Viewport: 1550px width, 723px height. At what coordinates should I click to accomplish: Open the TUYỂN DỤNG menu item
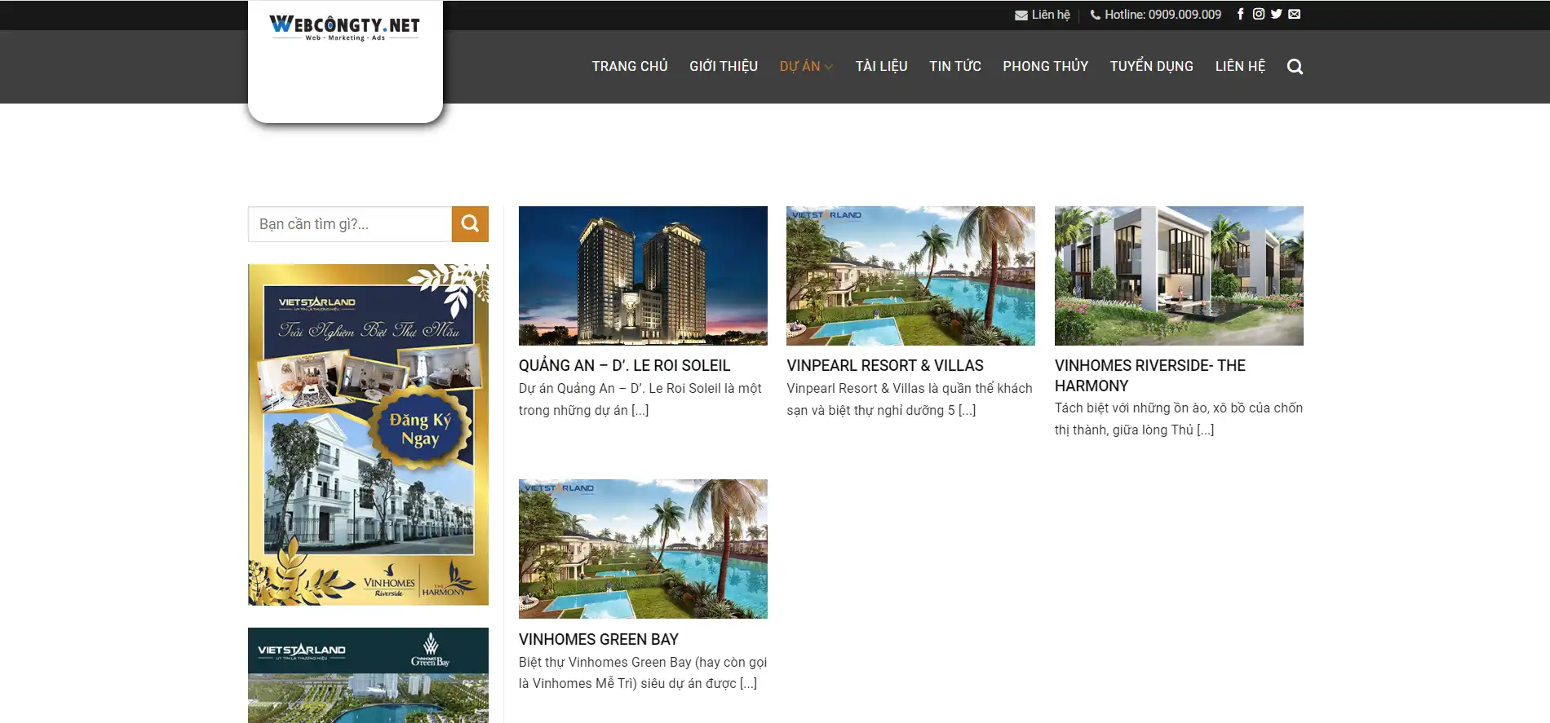click(x=1151, y=67)
